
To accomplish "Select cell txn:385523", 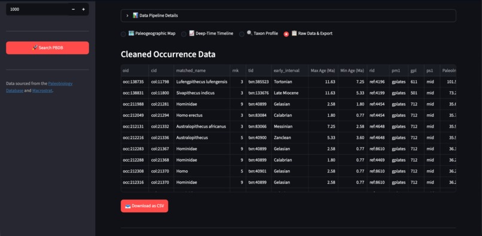I will (258, 81).
